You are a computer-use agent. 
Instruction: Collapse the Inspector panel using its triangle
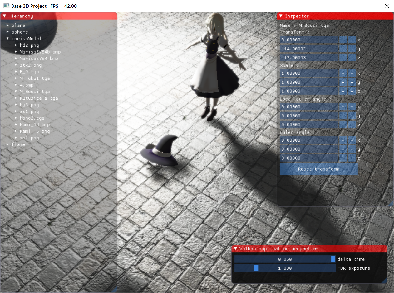pos(281,16)
